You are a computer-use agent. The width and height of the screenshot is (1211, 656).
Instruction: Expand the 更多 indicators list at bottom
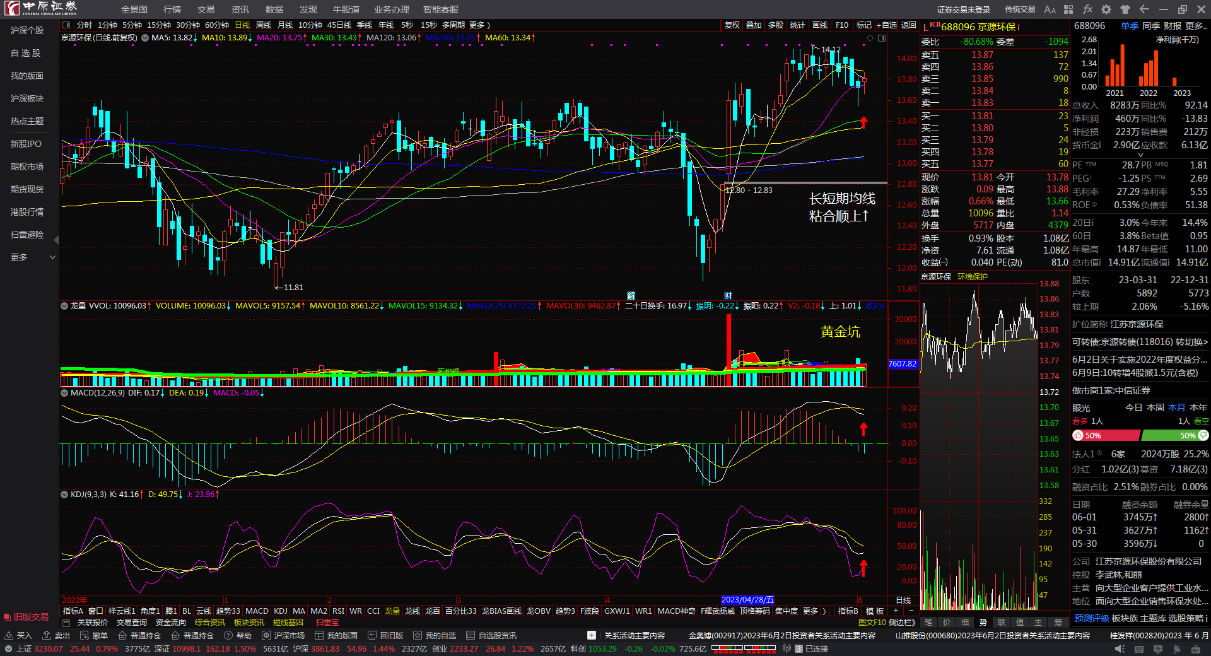click(814, 611)
